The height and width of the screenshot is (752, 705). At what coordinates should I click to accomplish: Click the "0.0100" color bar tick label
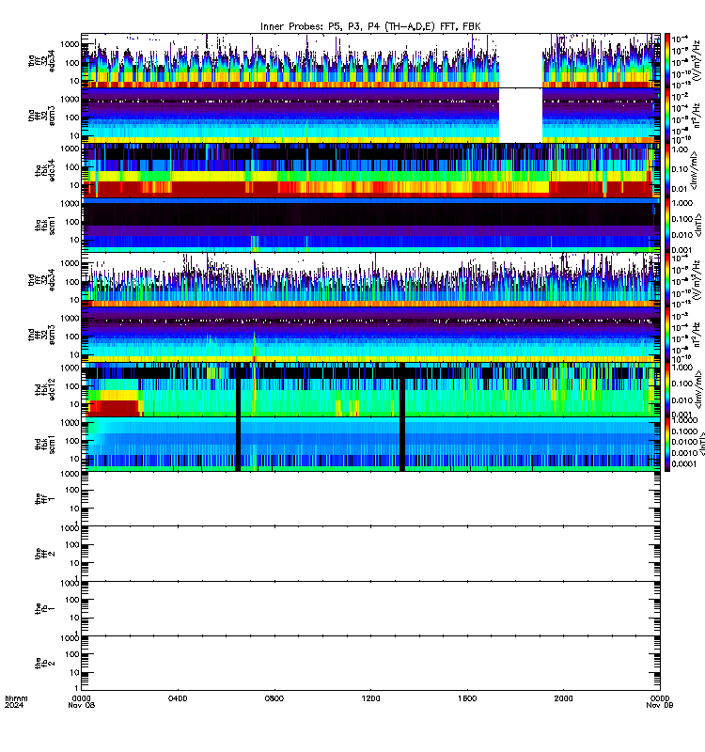click(684, 442)
